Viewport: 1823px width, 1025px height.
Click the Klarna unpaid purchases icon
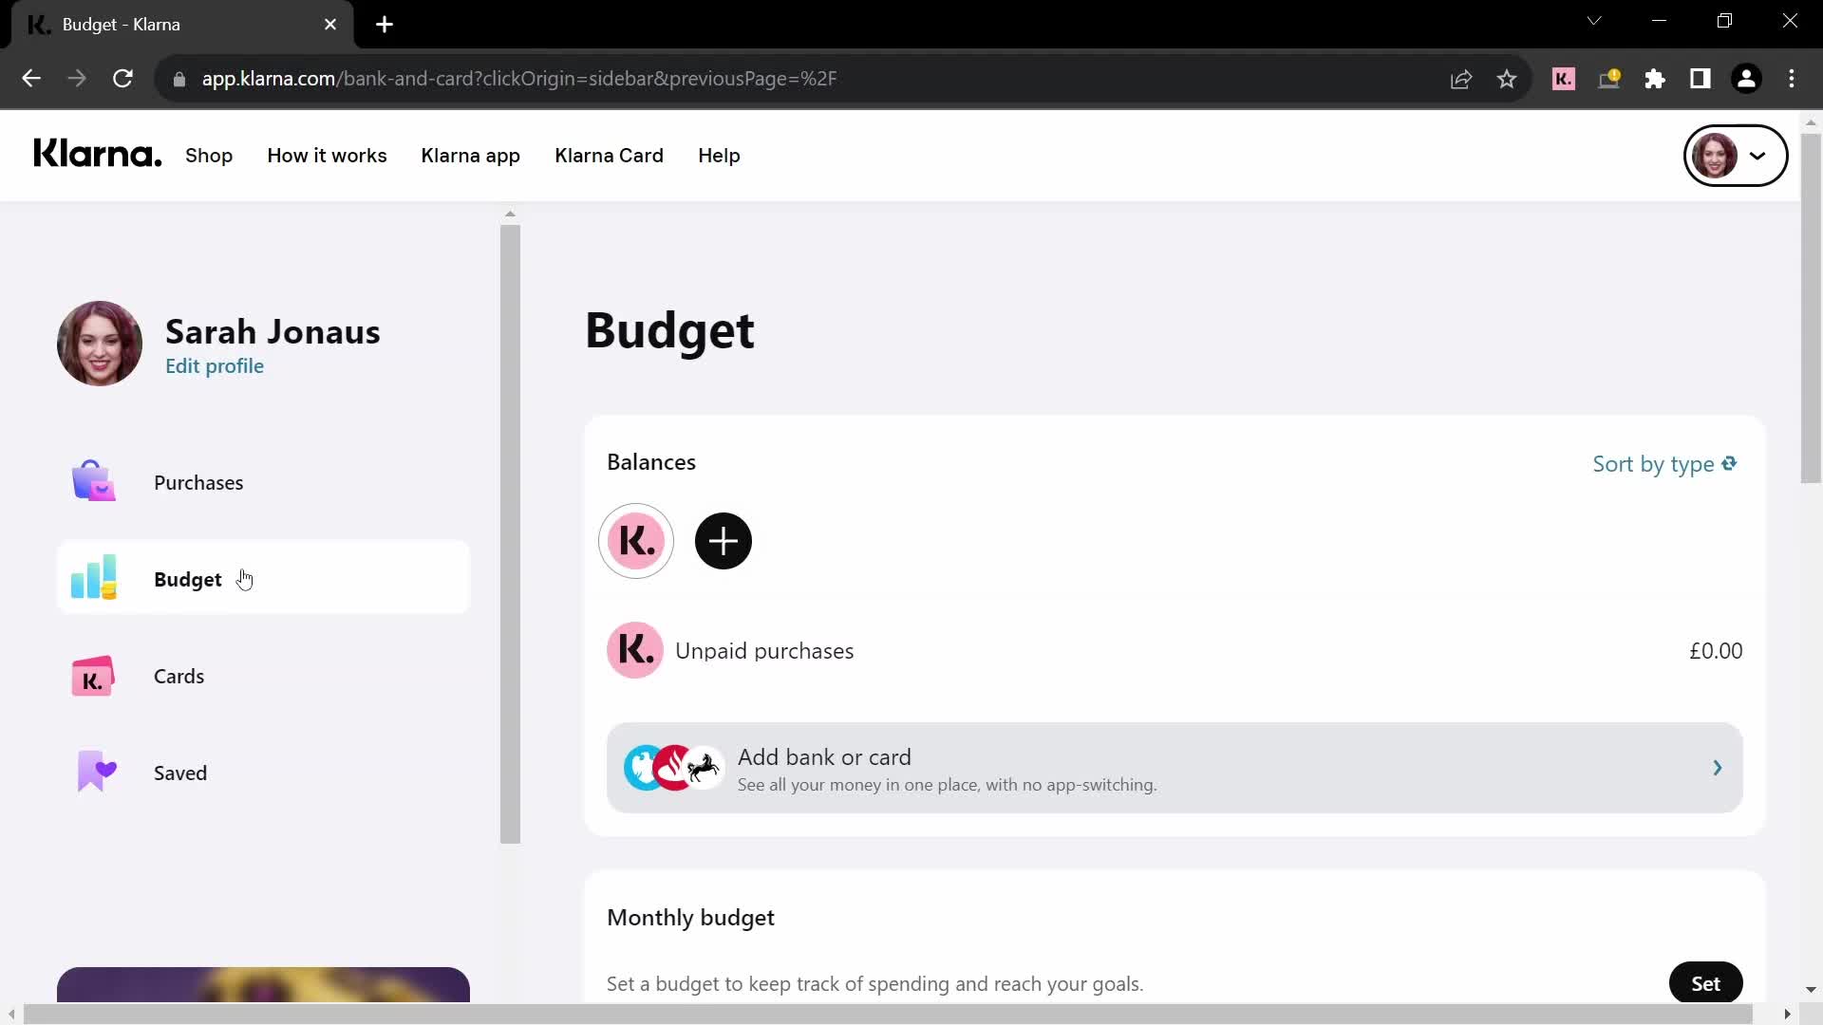click(636, 649)
